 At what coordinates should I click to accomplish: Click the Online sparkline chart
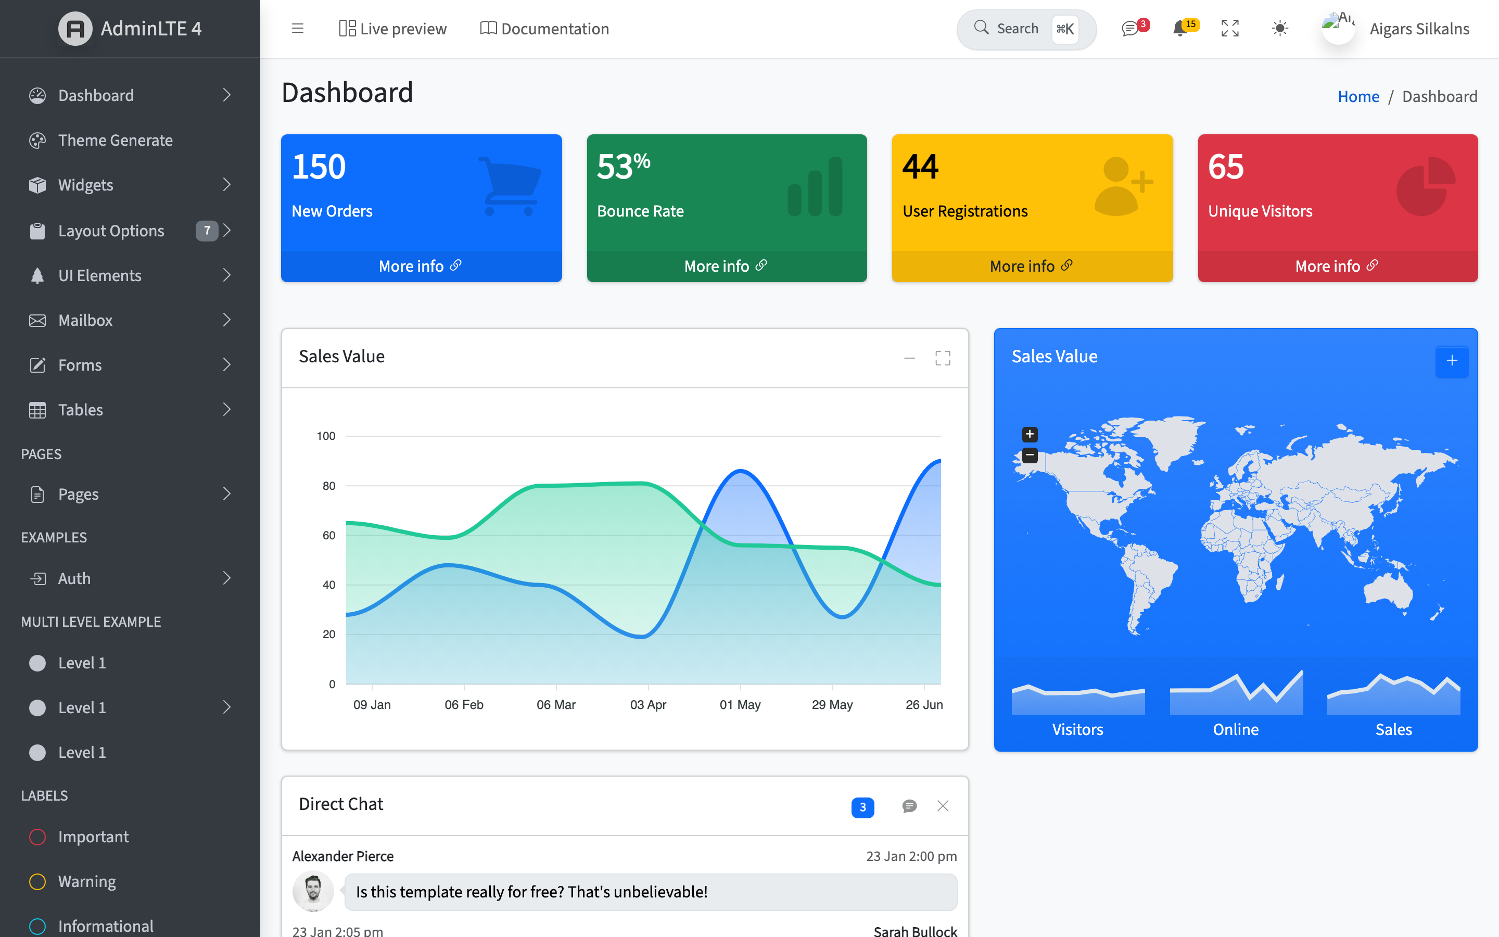1236,693
